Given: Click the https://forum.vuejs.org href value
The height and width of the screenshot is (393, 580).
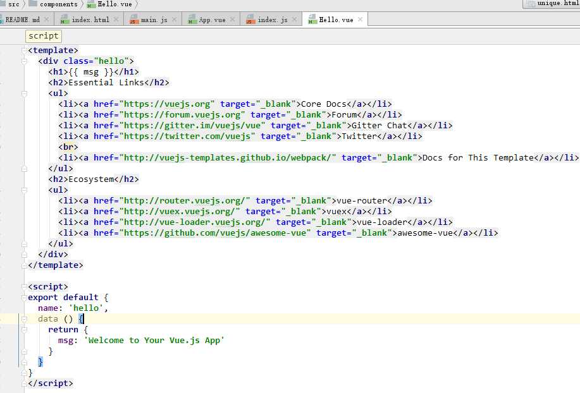Looking at the screenshot, I should click(182, 115).
